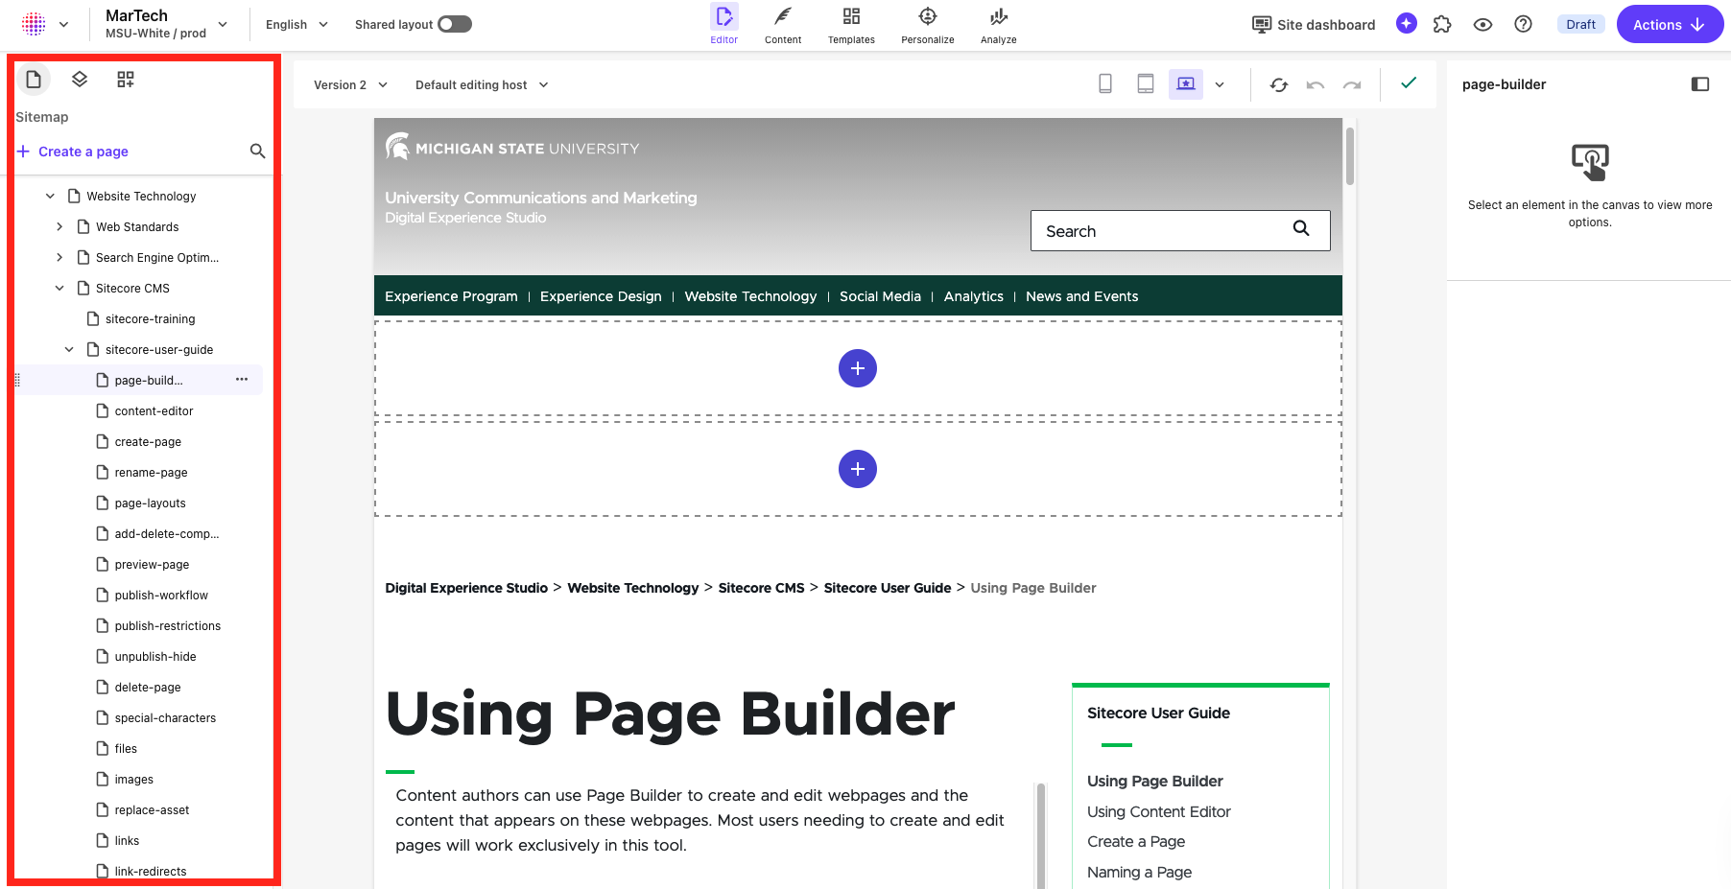Click the Social Media nav link
1731x889 pixels.
880,296
